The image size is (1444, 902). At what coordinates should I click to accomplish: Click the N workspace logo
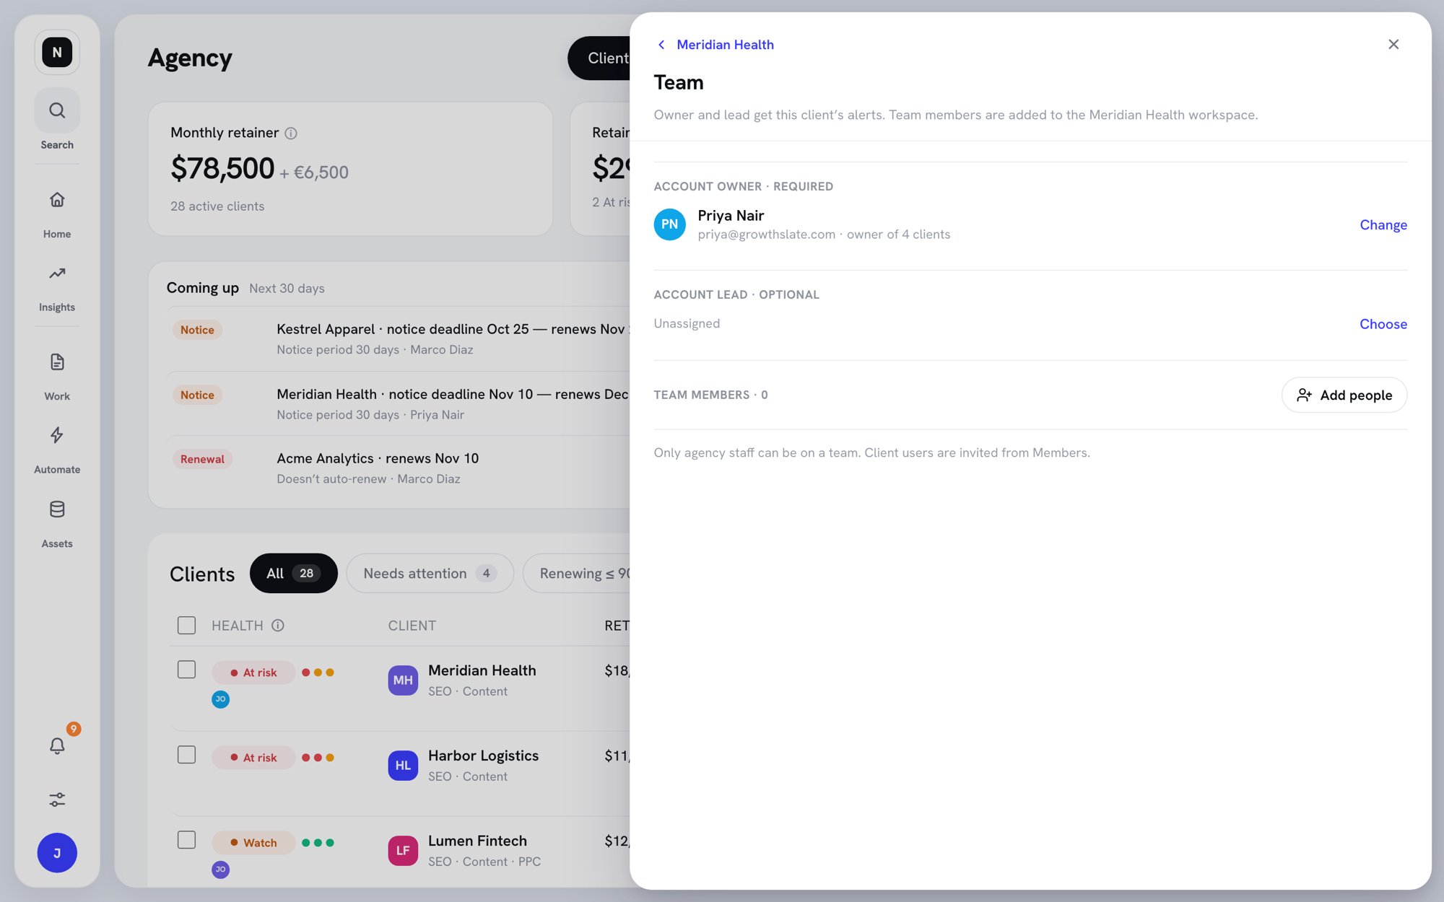pos(57,52)
